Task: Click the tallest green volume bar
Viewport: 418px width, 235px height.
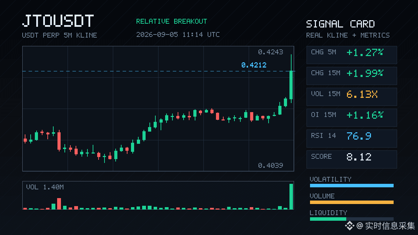Action: tap(291, 196)
